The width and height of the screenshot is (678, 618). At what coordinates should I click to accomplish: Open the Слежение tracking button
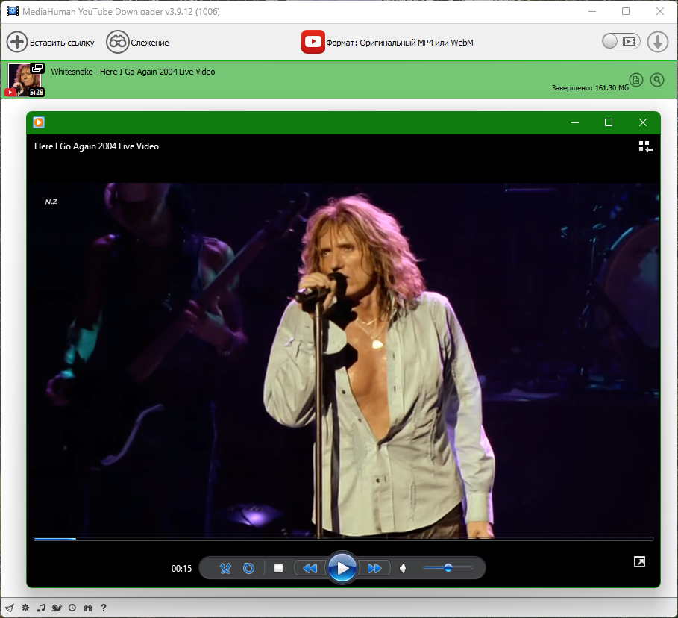click(x=137, y=42)
